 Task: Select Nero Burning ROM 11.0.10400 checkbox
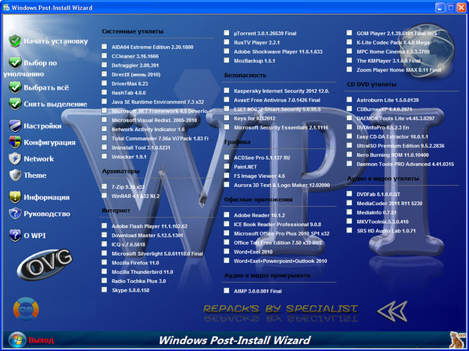pos(349,154)
